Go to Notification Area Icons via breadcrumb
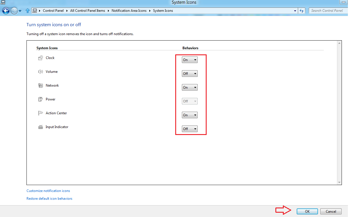This screenshot has width=360, height=217. click(x=129, y=11)
